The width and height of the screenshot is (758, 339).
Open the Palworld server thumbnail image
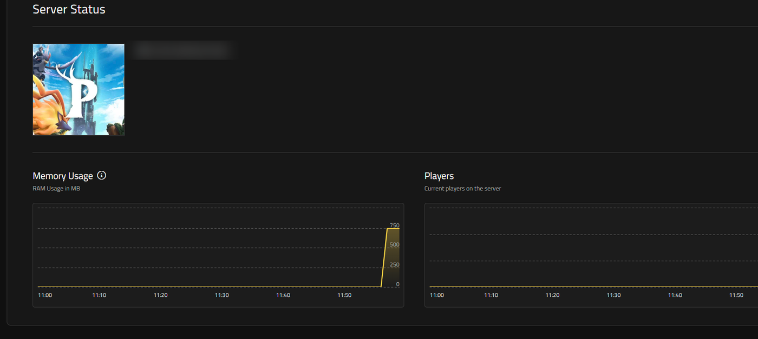[79, 90]
